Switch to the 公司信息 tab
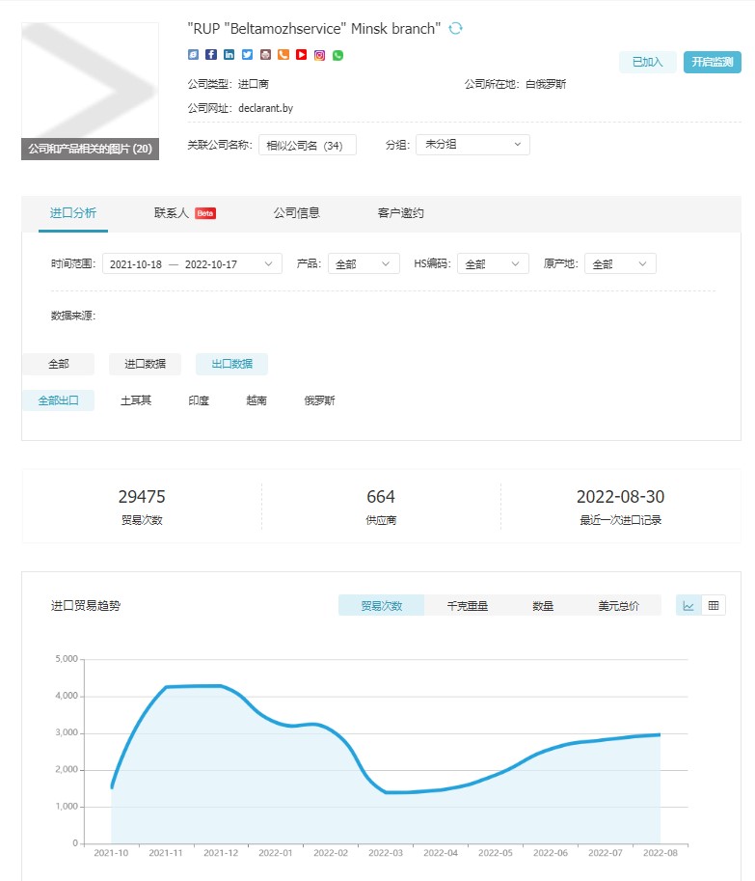Screen dimensions: 755x881 click(296, 213)
